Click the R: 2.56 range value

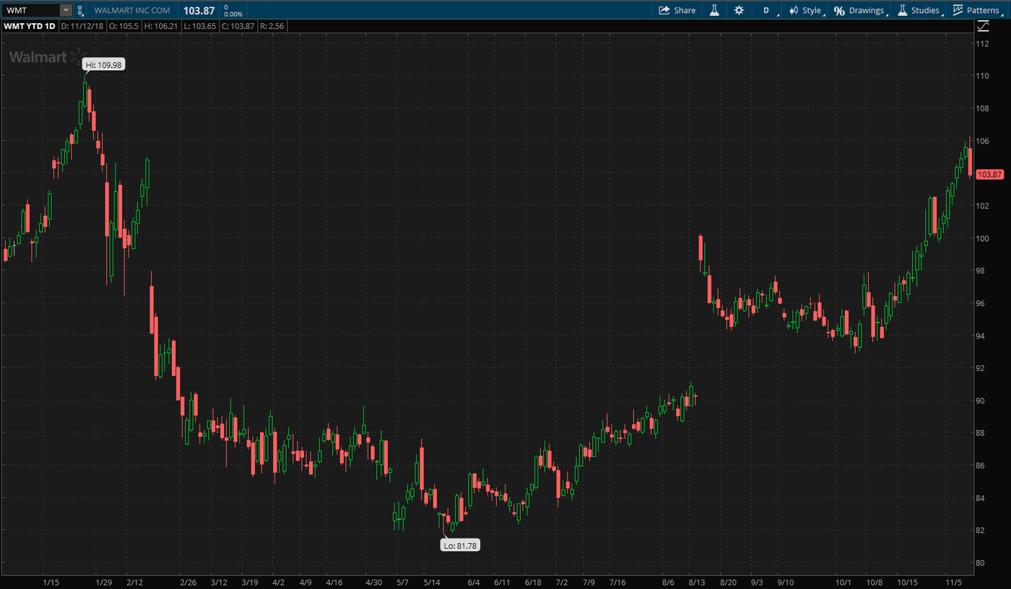point(272,26)
